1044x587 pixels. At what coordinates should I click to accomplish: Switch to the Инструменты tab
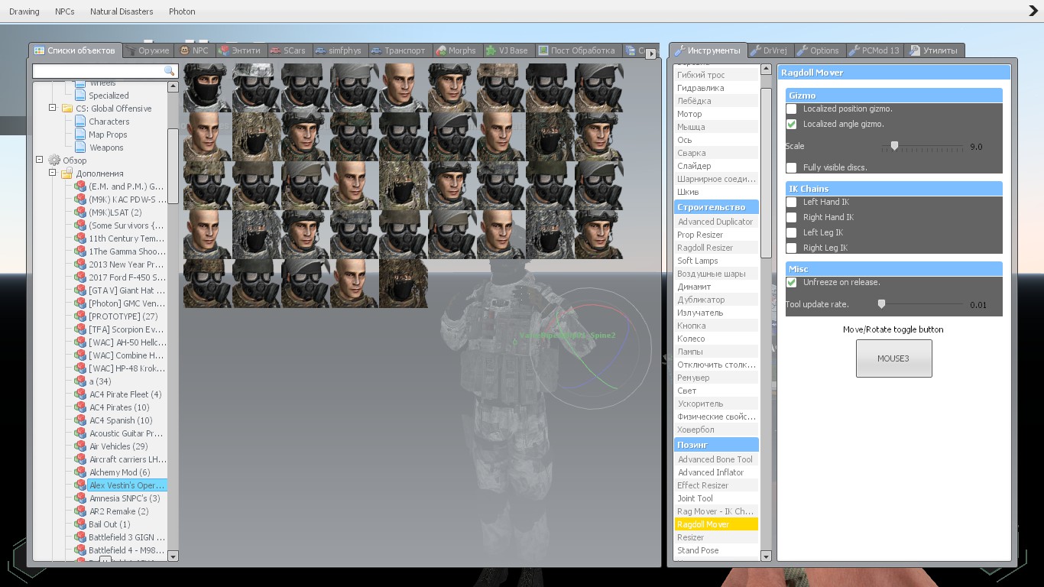708,50
